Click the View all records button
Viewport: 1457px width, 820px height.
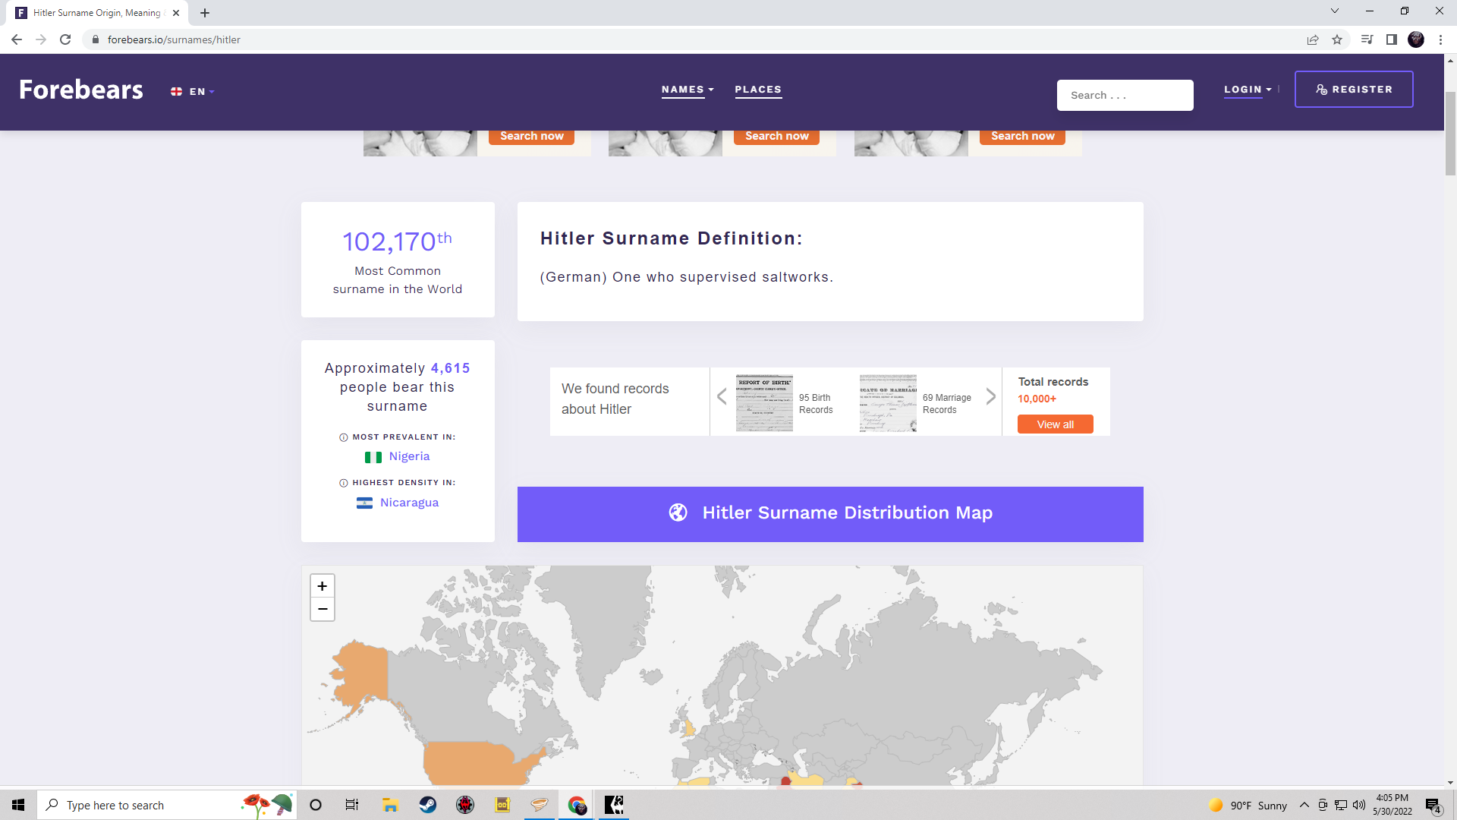pyautogui.click(x=1055, y=424)
